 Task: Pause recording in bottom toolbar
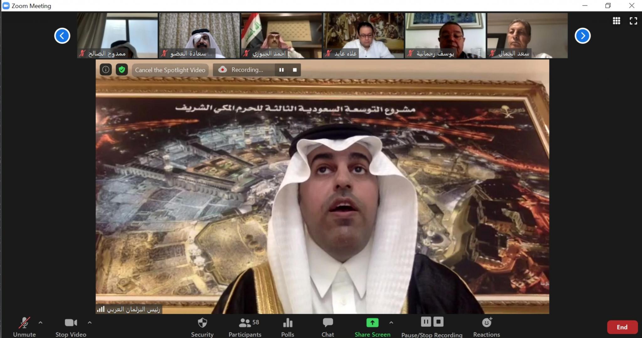click(x=426, y=322)
